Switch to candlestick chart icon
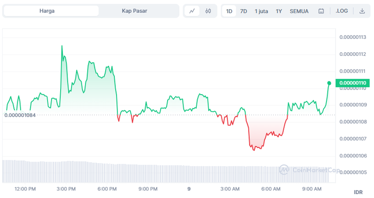 pyautogui.click(x=208, y=11)
